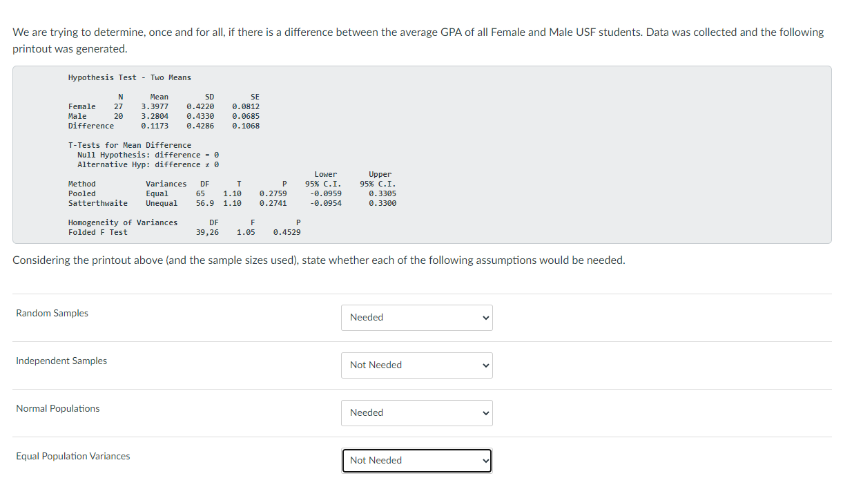Click the "Considering the printout above" instruction

(318, 260)
